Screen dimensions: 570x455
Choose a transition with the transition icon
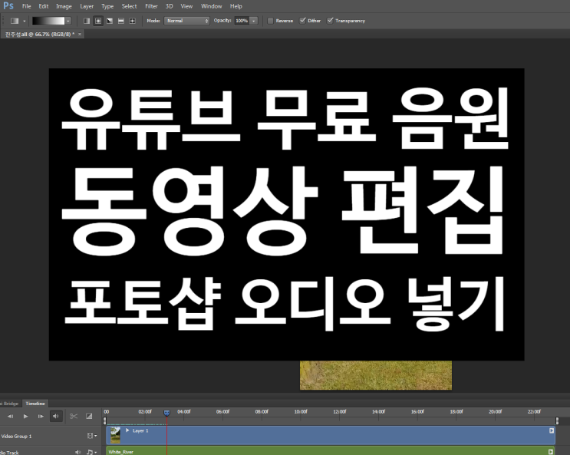[89, 416]
